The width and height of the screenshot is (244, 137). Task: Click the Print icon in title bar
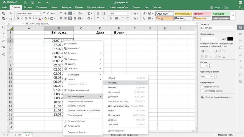coord(32,2)
